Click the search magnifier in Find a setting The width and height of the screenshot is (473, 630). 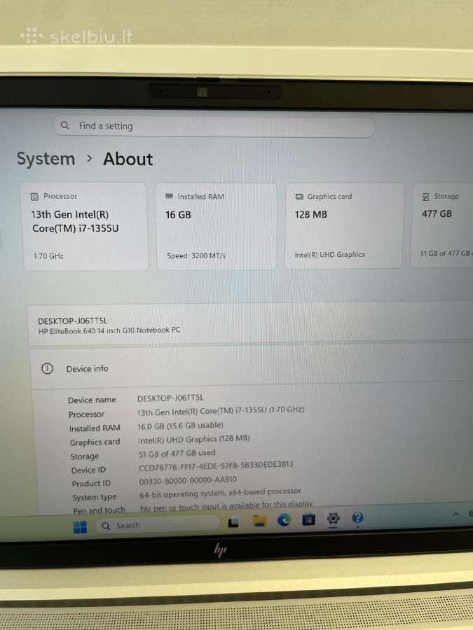click(64, 125)
